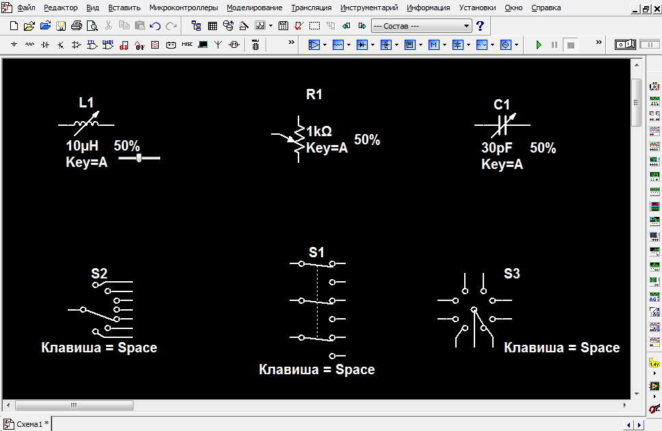The width and height of the screenshot is (662, 431).
Task: Switch to the Схема1 tab
Action: tap(27, 424)
